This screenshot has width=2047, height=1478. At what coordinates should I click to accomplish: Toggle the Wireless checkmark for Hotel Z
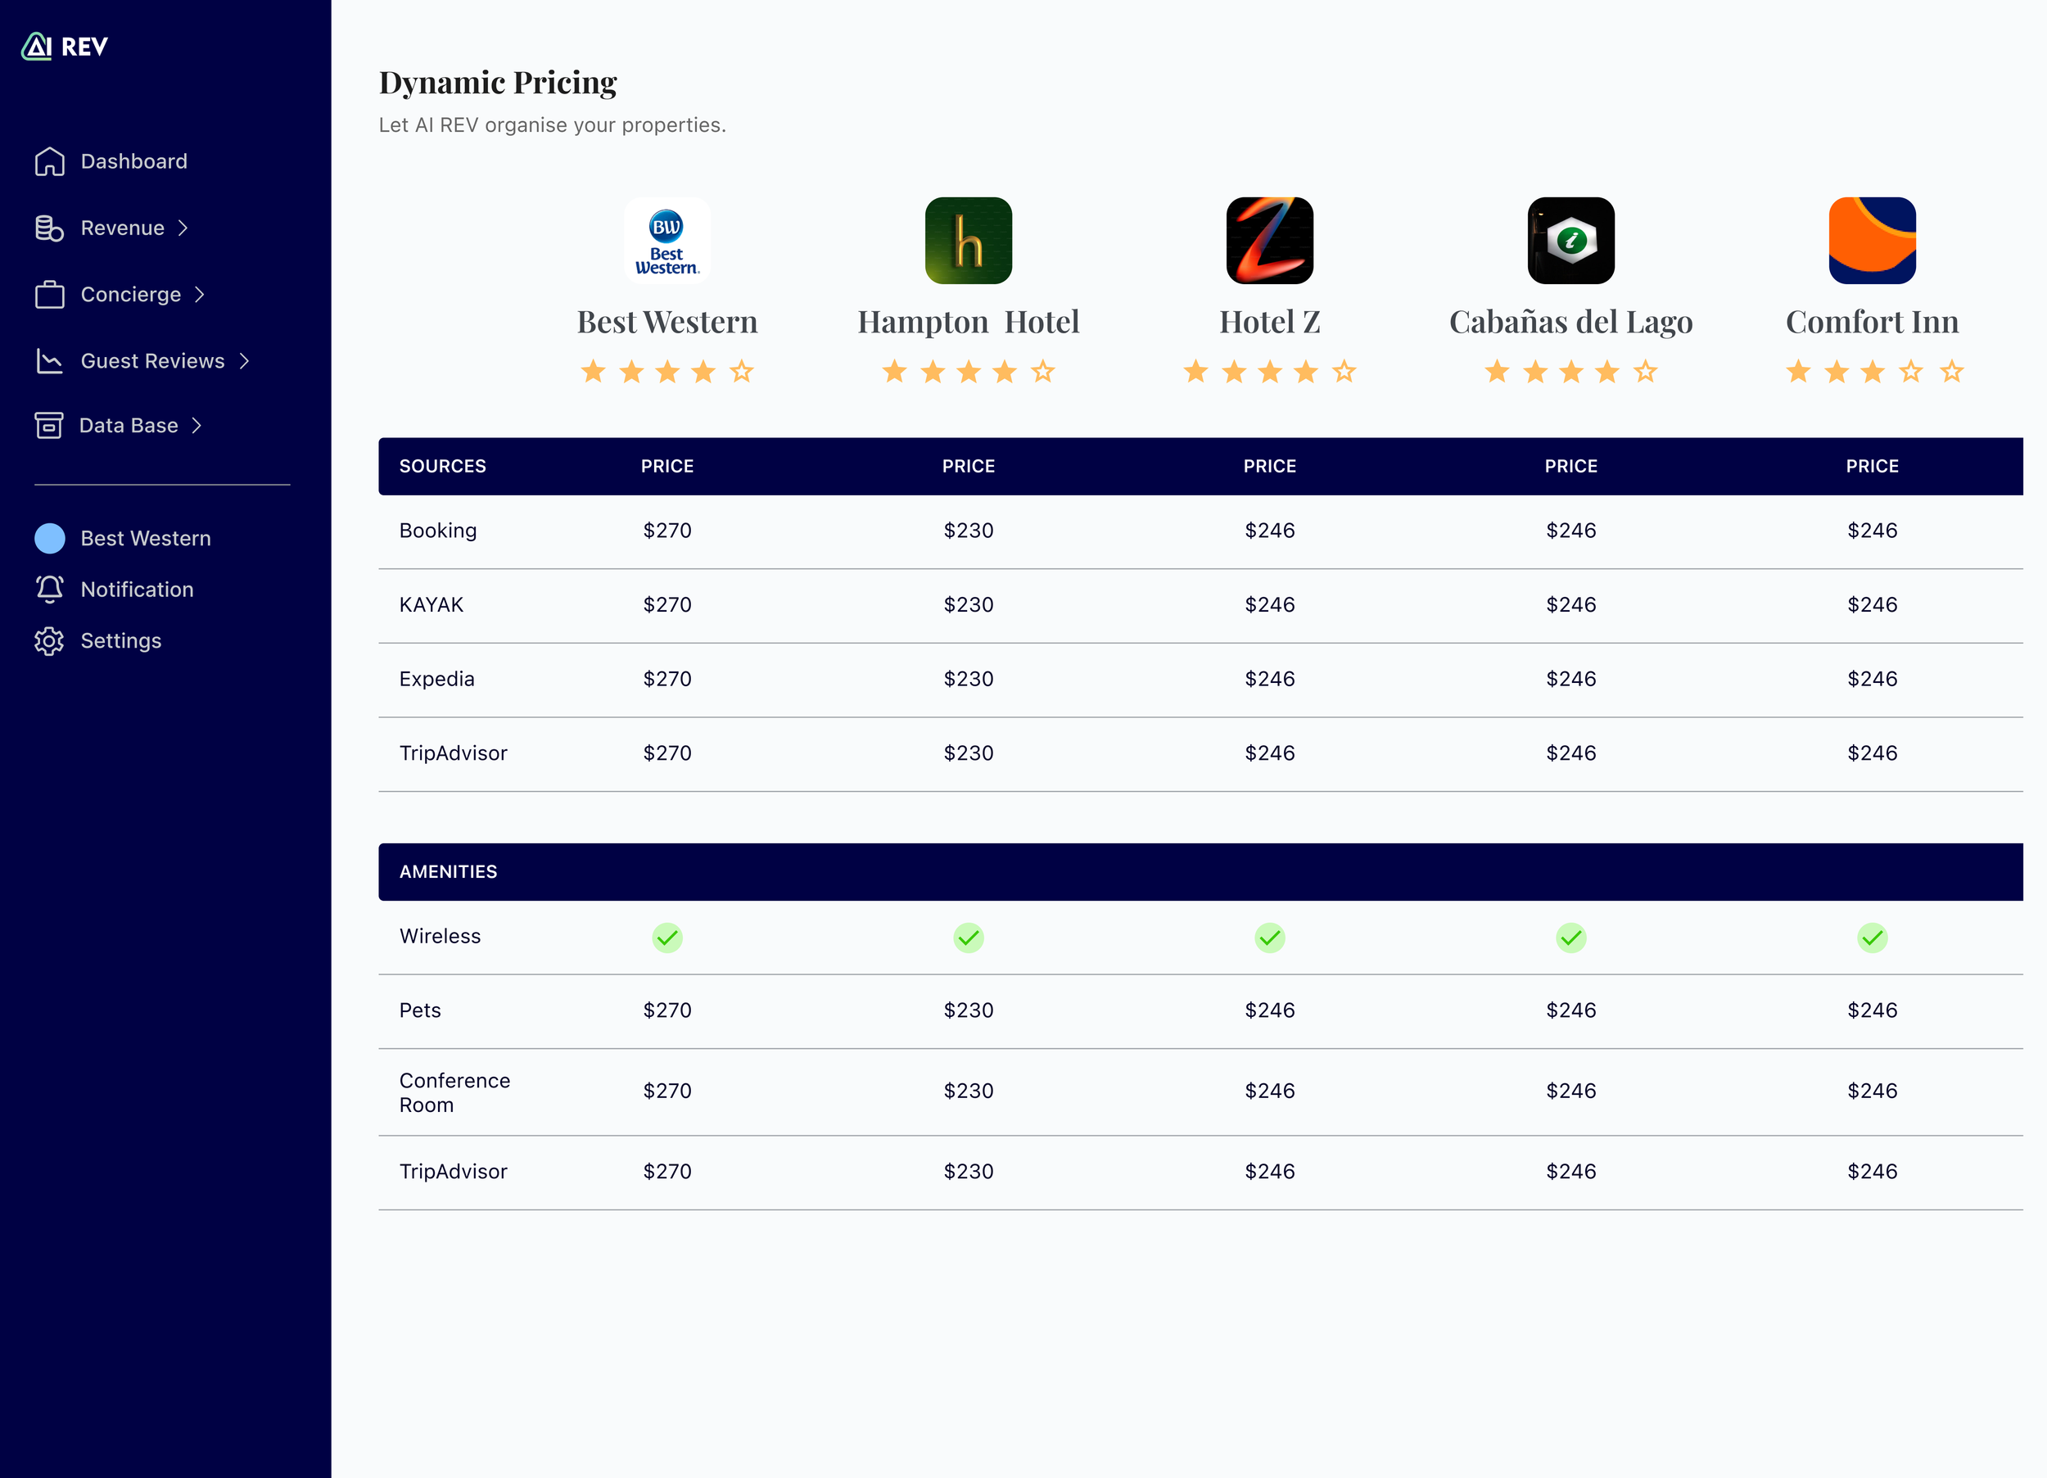pos(1269,938)
